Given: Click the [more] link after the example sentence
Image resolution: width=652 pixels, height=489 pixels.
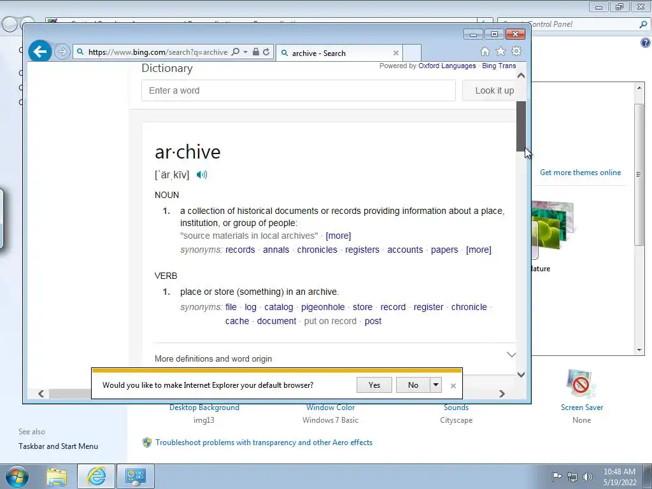Looking at the screenshot, I should pos(338,236).
